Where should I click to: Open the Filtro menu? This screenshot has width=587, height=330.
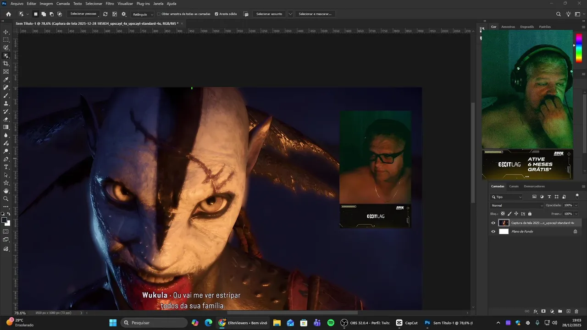tap(110, 4)
